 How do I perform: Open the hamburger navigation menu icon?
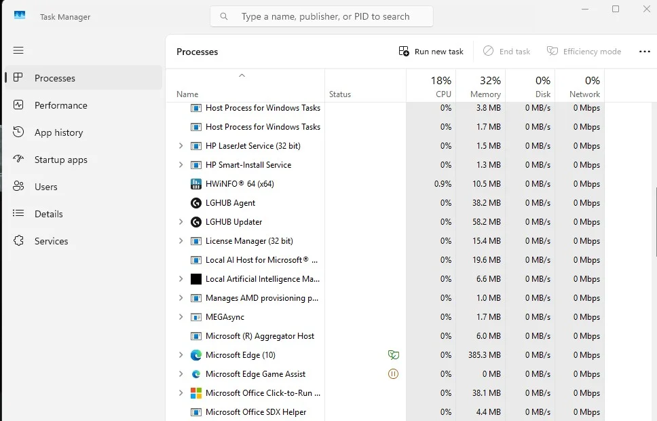tap(18, 50)
